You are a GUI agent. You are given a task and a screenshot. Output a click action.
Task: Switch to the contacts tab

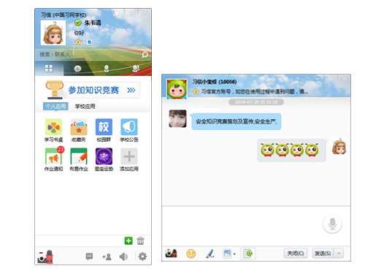(x=107, y=69)
